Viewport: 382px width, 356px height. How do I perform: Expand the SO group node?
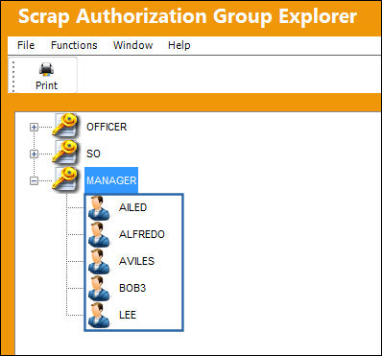34,154
